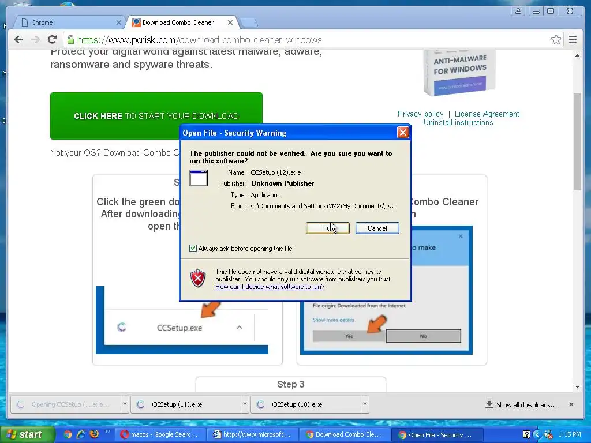Image resolution: width=591 pixels, height=443 pixels.
Task: Open macos Google Search taskbar item
Action: tap(160, 435)
